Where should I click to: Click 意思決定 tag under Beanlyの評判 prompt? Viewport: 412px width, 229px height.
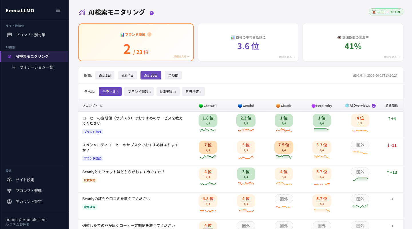pyautogui.click(x=90, y=207)
